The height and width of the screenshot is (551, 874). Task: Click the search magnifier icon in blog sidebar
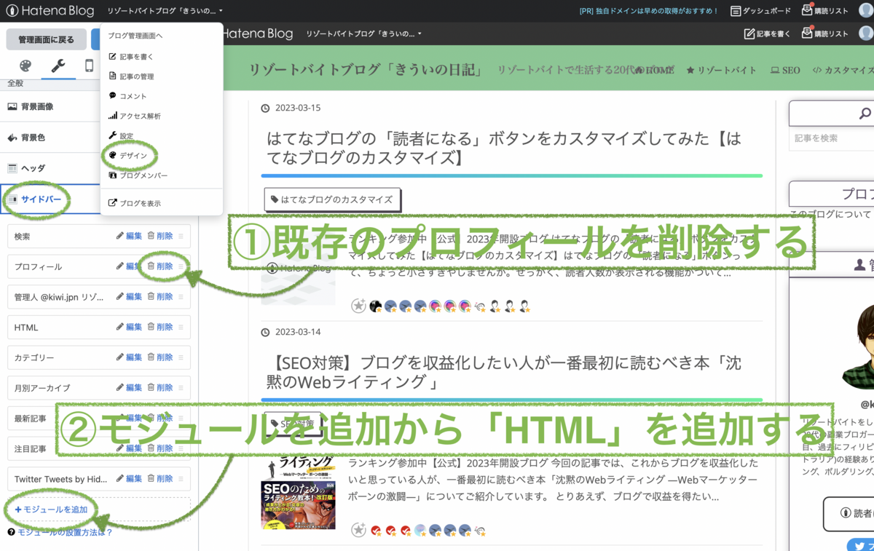pos(865,114)
